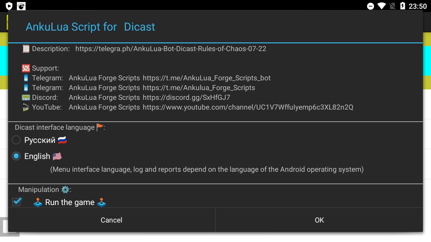Click the flag icon after interface language
431x242 pixels.
click(x=100, y=127)
